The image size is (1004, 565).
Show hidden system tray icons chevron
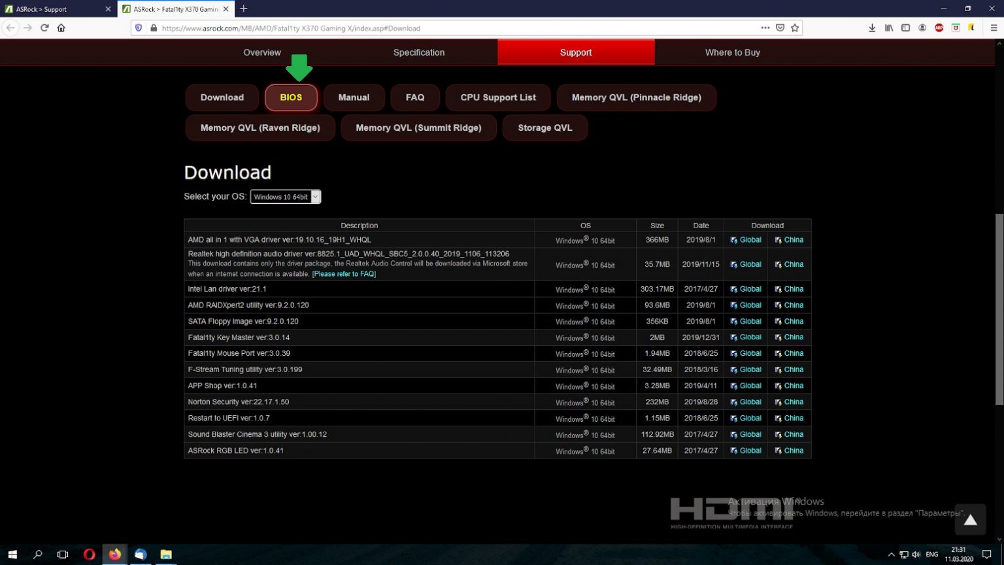(x=891, y=555)
